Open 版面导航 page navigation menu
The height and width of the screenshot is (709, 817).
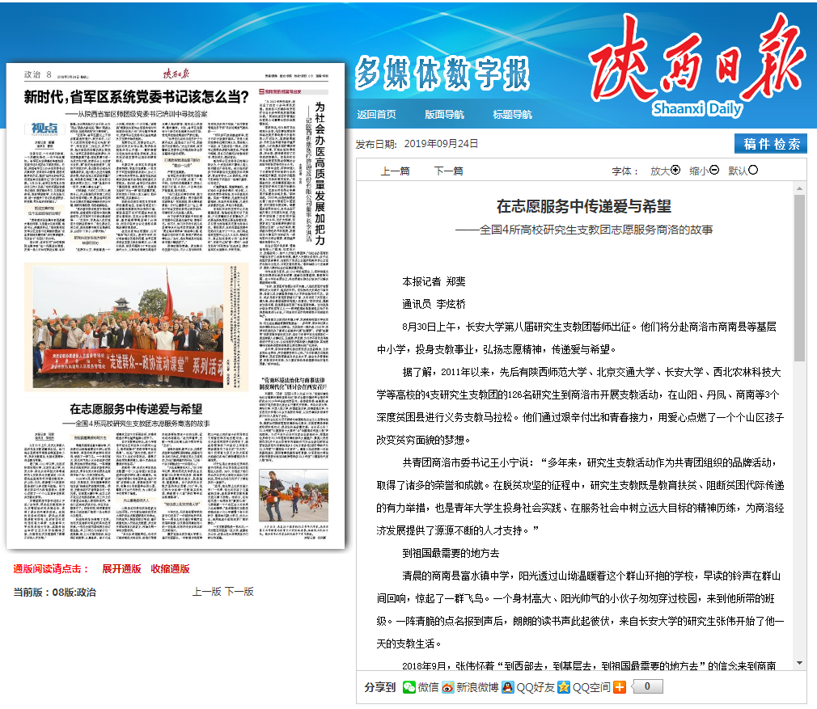(x=444, y=115)
